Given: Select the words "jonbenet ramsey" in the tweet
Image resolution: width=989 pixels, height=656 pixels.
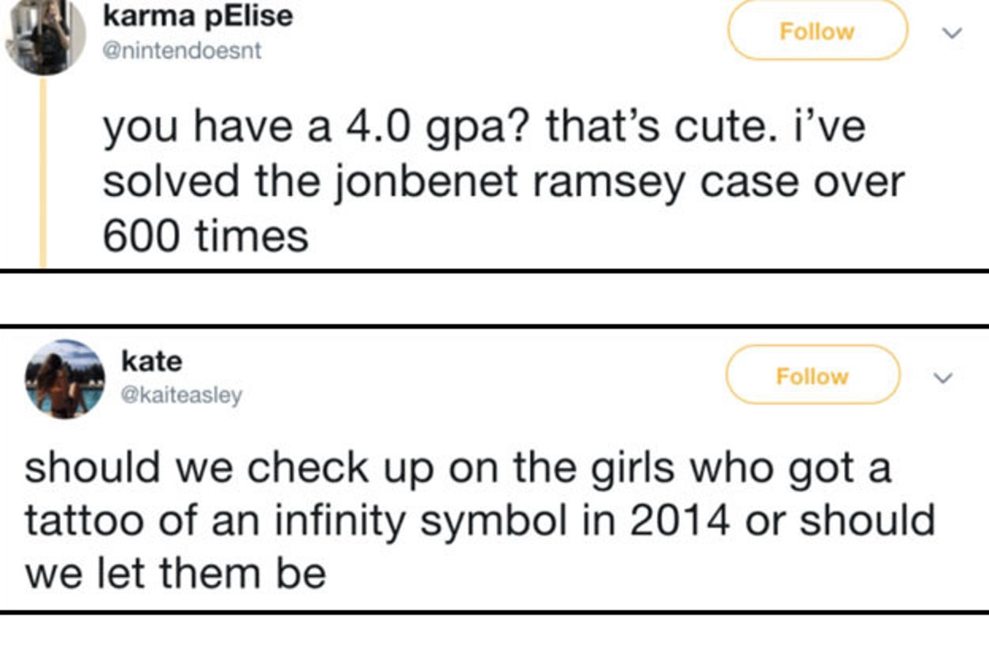Looking at the screenshot, I should 432,182.
